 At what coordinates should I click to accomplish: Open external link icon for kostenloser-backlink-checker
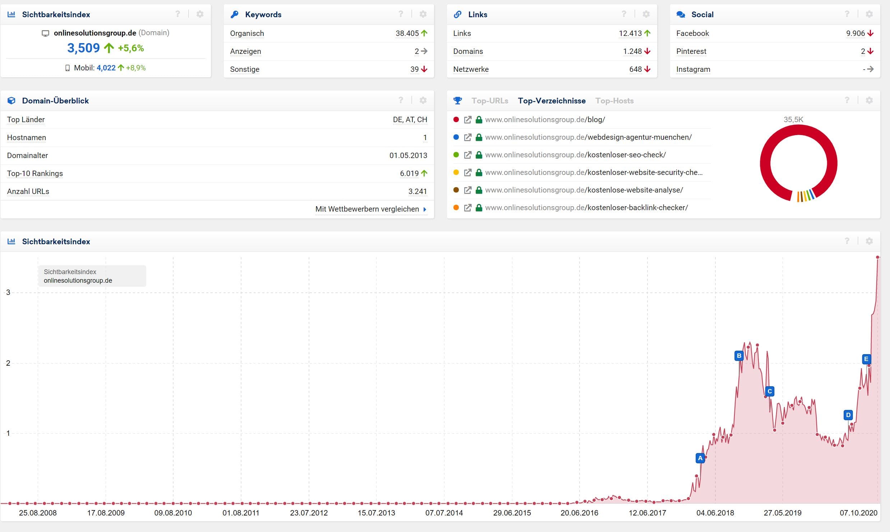tap(467, 208)
